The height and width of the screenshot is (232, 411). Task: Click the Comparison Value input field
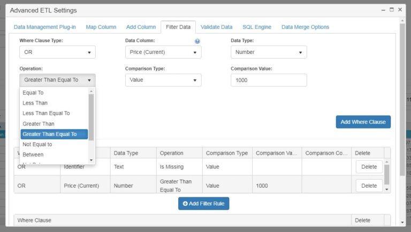pyautogui.click(x=269, y=80)
